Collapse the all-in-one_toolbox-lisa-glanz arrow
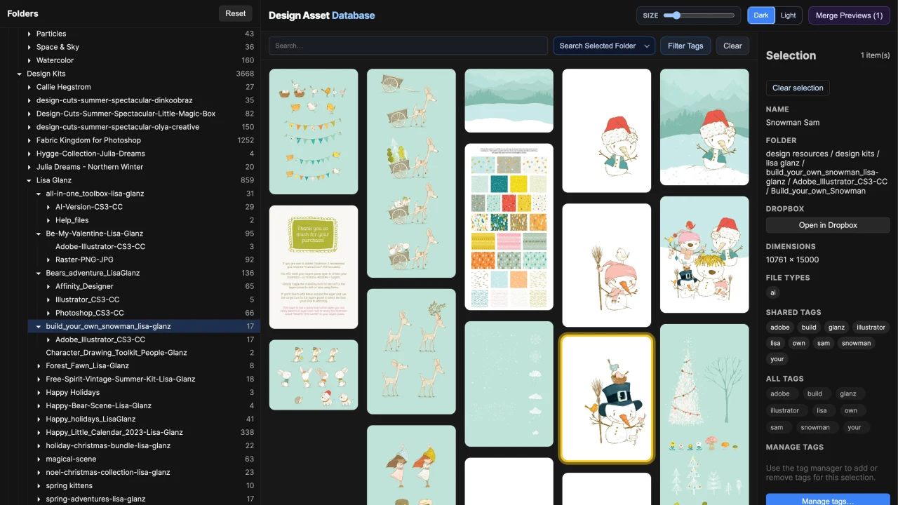The image size is (898, 505). point(39,194)
